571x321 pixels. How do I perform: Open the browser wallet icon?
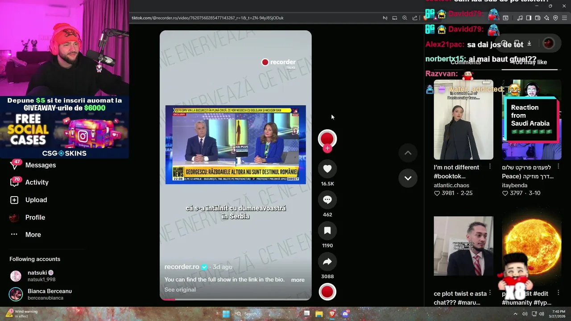pos(538,18)
